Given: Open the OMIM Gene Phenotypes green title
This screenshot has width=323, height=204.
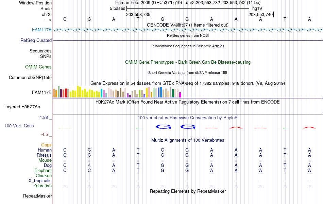Looking at the screenshot, I should pyautogui.click(x=188, y=62).
